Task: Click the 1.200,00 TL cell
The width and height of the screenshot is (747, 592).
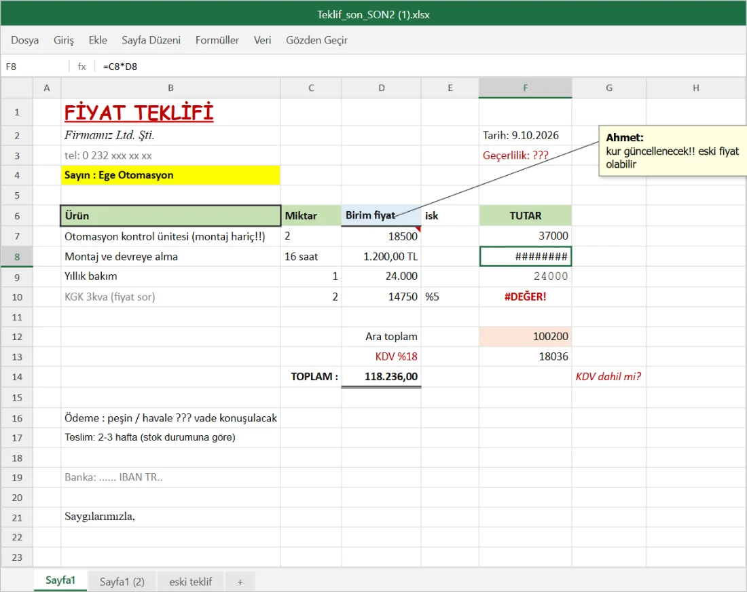Action: [x=381, y=256]
